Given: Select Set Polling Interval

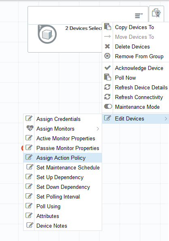Looking at the screenshot, I should pos(62,197).
